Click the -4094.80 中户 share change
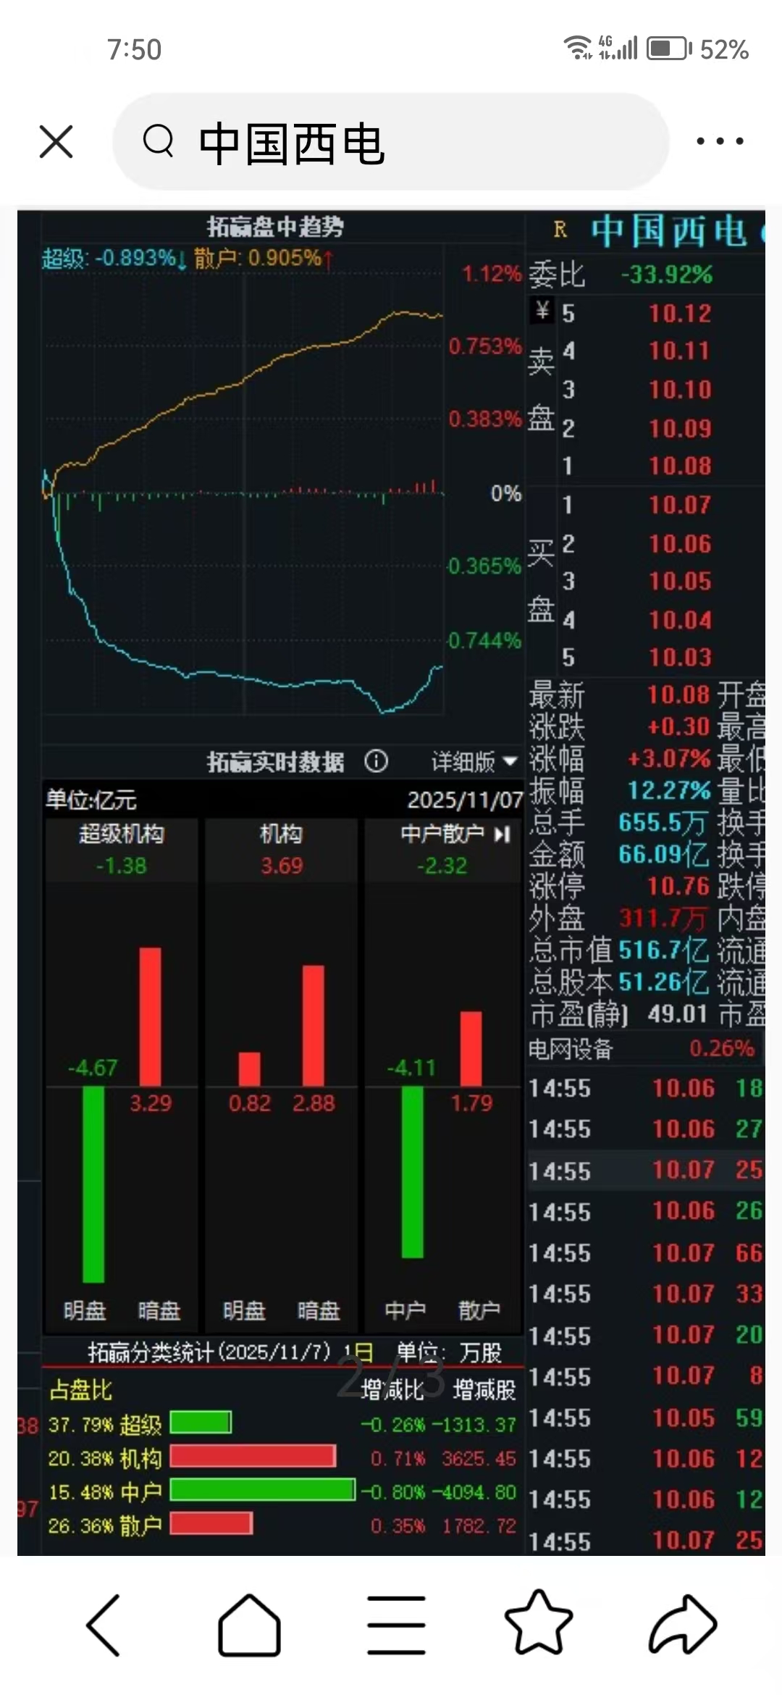 click(474, 1491)
